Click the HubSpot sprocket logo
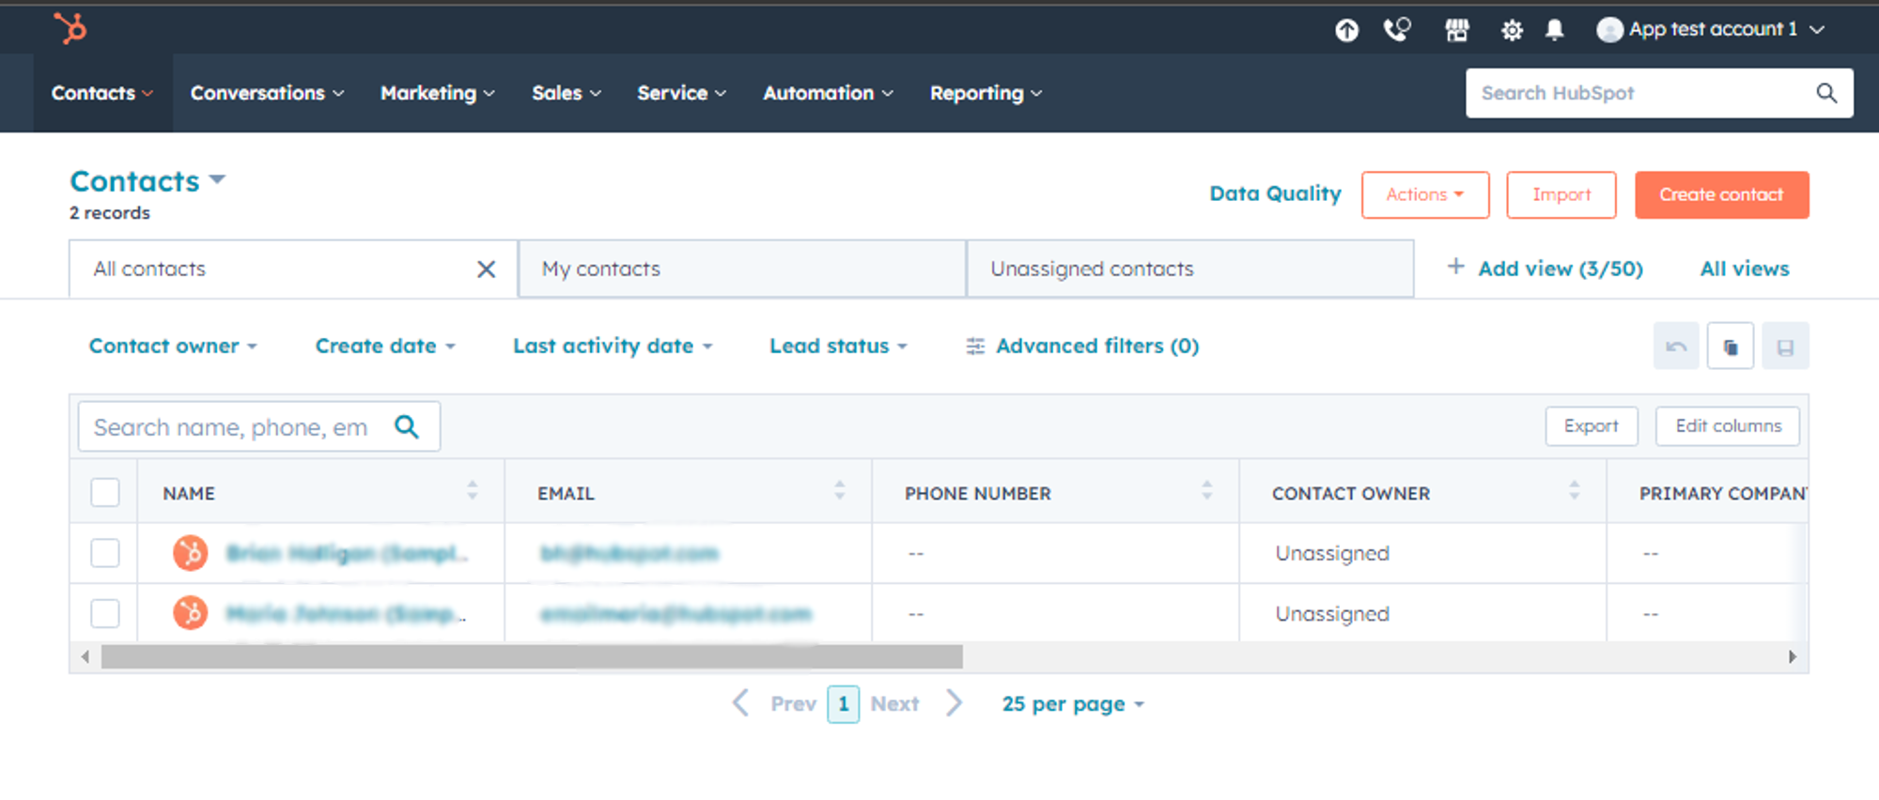The width and height of the screenshot is (1879, 800). point(70,28)
